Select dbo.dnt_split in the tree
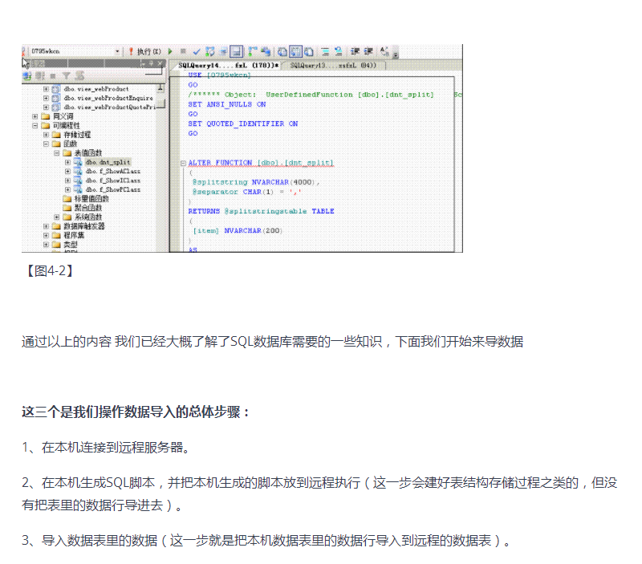 point(108,162)
